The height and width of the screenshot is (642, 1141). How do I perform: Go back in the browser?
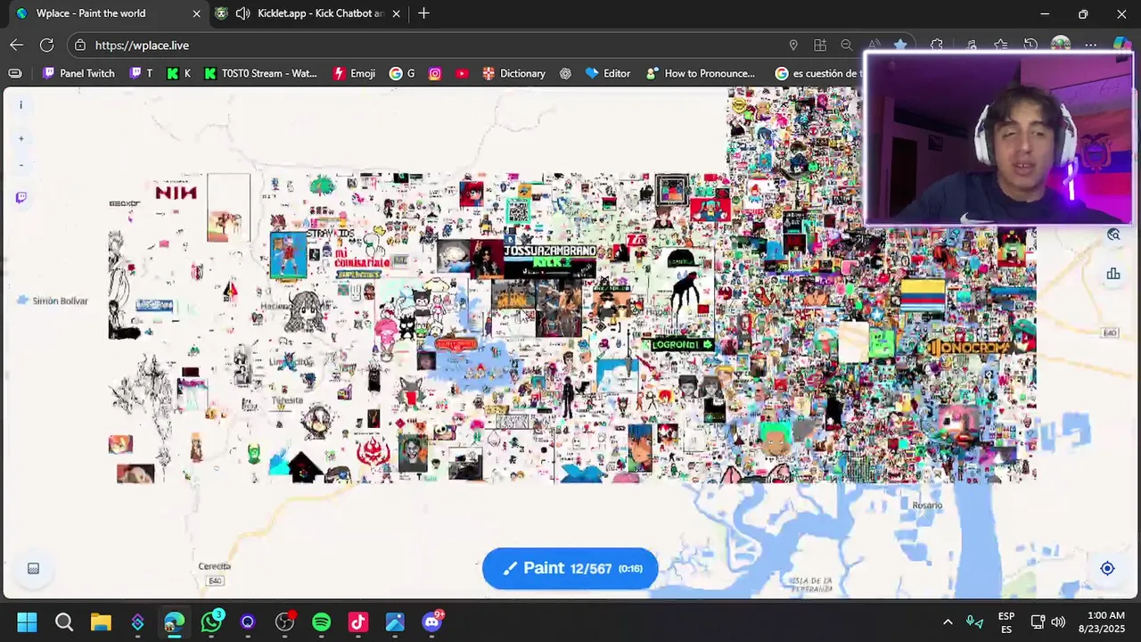pos(17,45)
